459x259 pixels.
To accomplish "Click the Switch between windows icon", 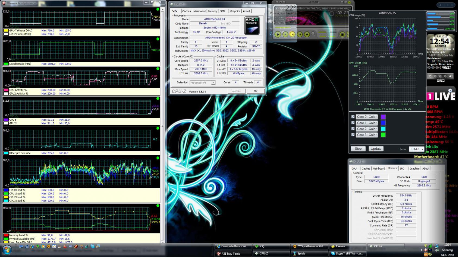I will pos(27,246).
